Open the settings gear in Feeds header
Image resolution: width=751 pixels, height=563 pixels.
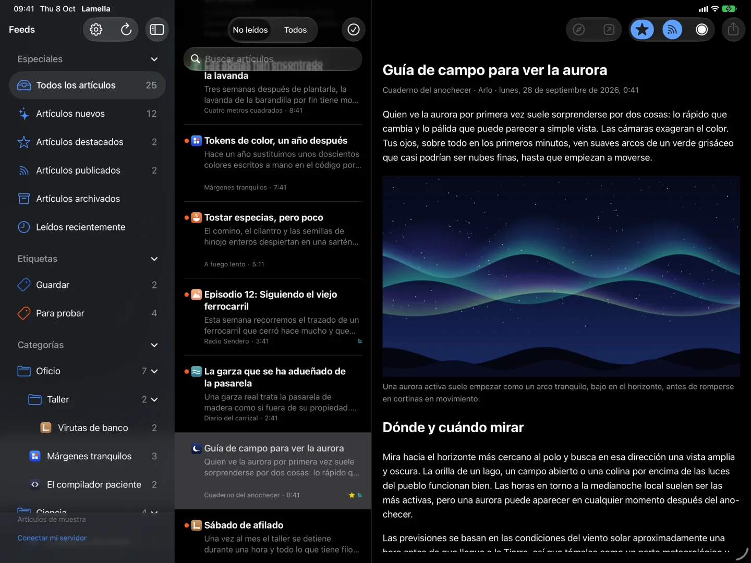pyautogui.click(x=96, y=30)
